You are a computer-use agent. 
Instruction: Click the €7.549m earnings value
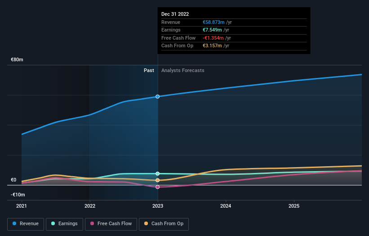coord(212,30)
